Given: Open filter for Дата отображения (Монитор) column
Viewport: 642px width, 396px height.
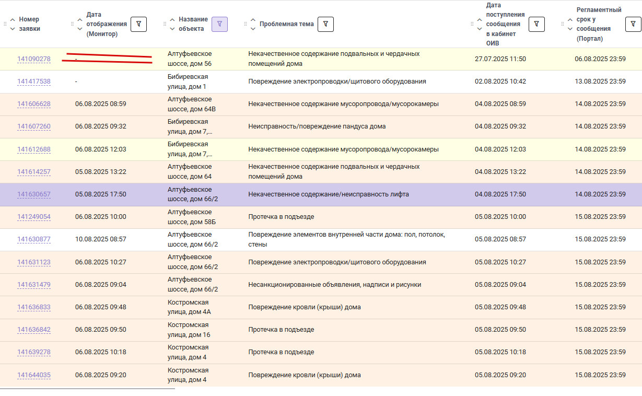Looking at the screenshot, I should coord(138,24).
